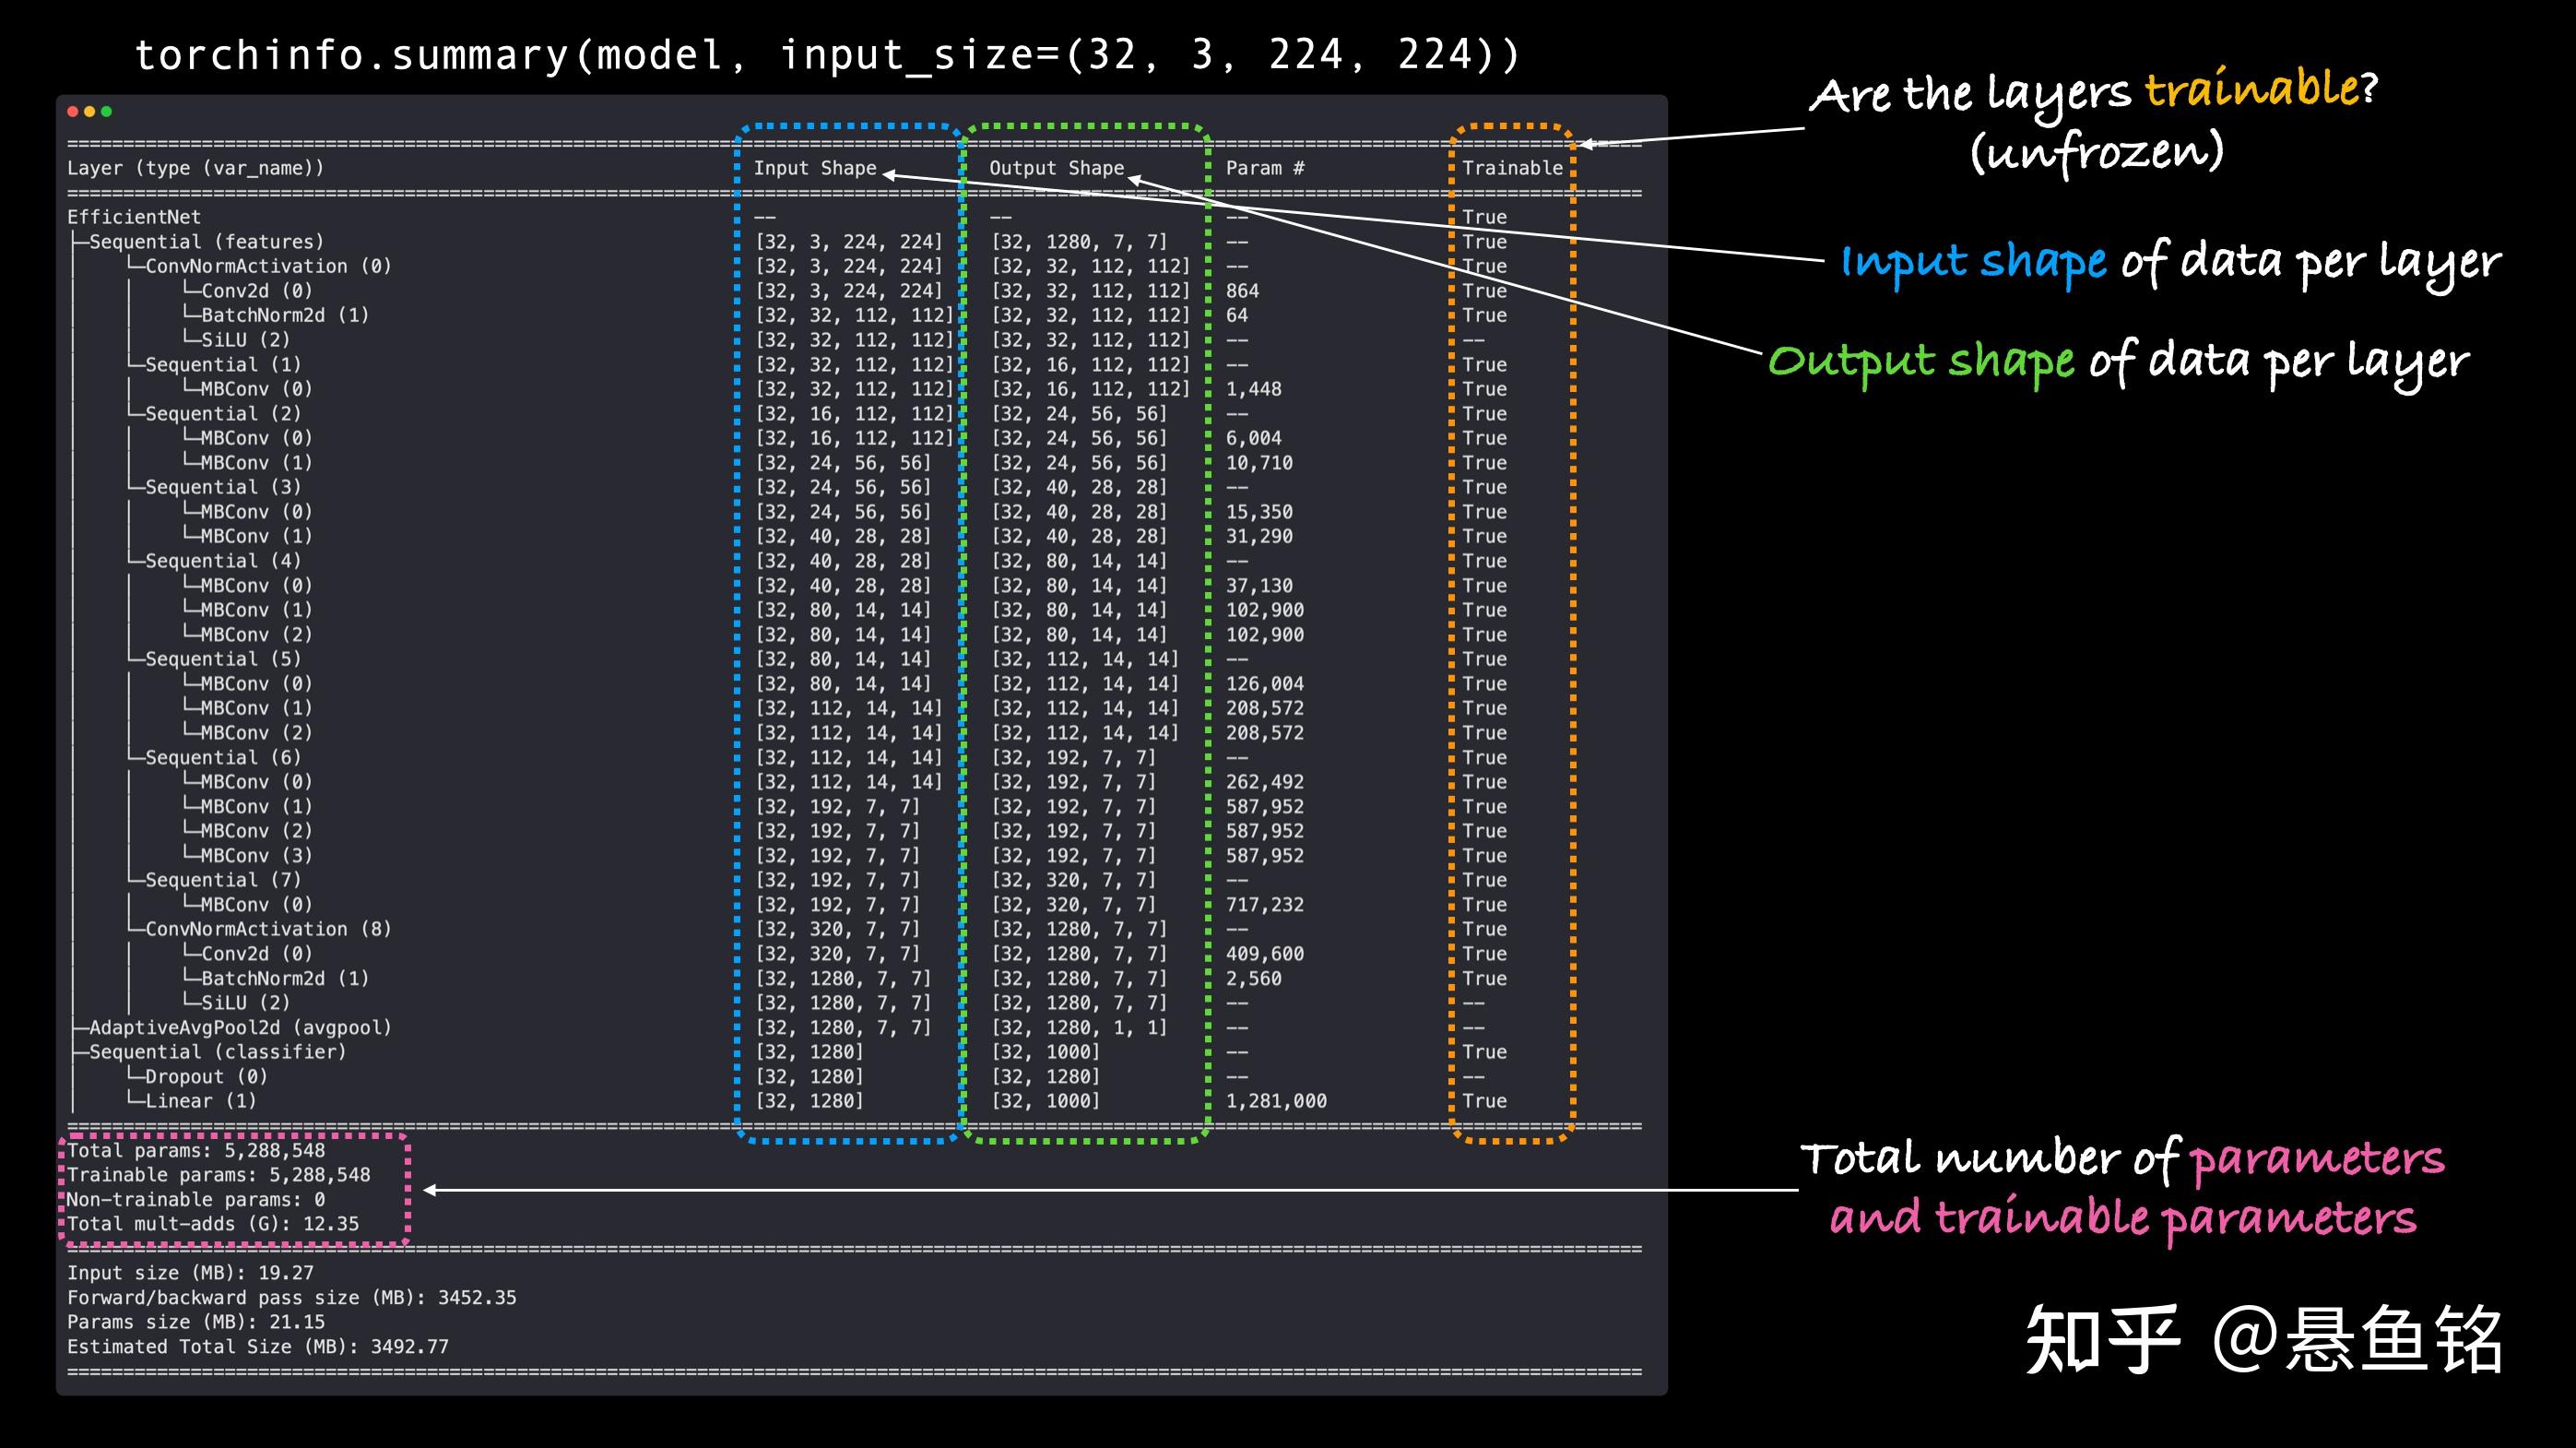The image size is (2576, 1448).
Task: Click the Sequential (features) tree node
Action: pyautogui.click(x=206, y=242)
